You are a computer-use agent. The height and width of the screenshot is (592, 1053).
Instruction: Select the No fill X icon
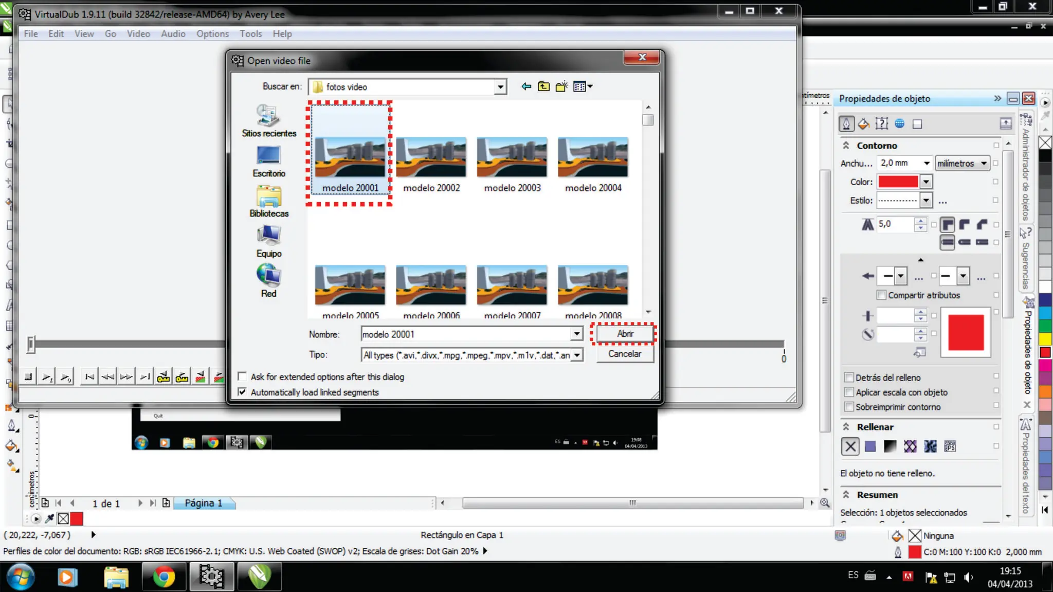[850, 446]
